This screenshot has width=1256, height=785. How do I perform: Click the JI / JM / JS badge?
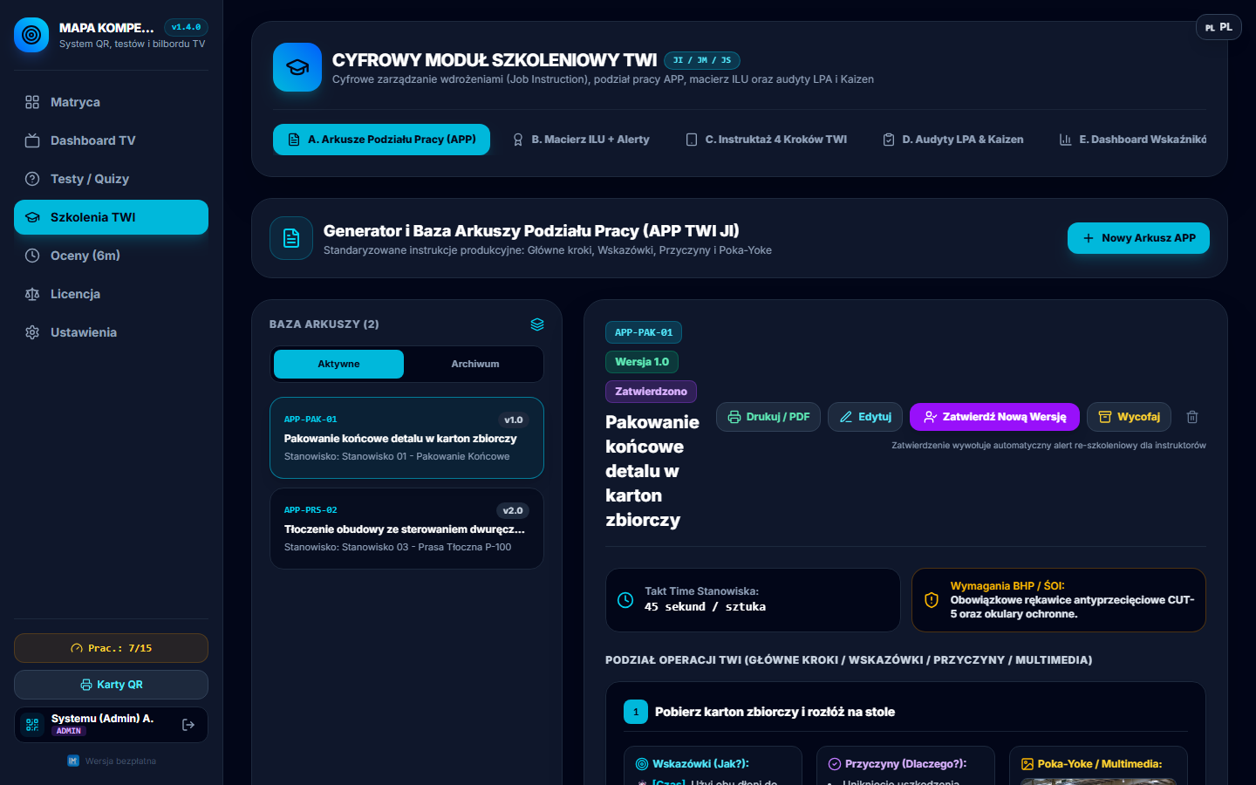702,60
